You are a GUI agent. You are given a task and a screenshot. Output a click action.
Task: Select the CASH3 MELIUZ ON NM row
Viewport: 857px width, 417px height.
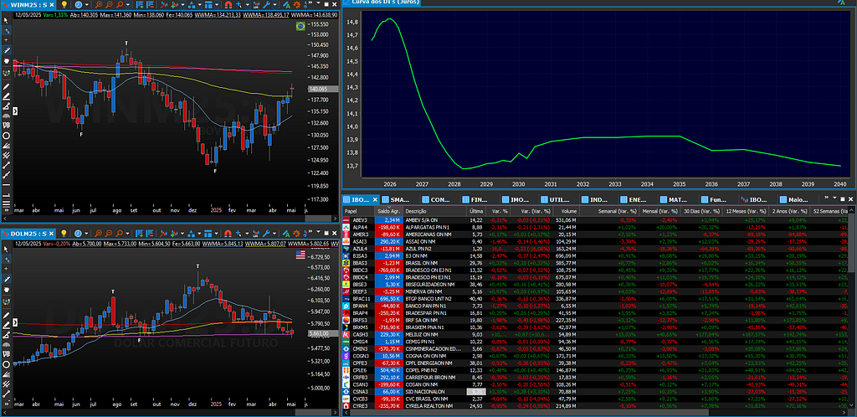[596, 334]
